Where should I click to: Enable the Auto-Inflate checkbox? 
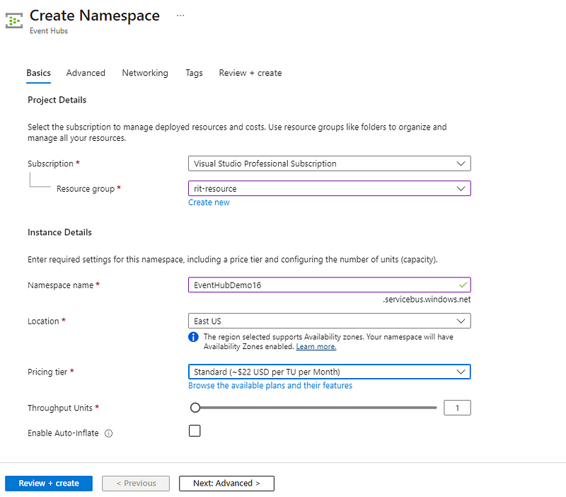(195, 430)
